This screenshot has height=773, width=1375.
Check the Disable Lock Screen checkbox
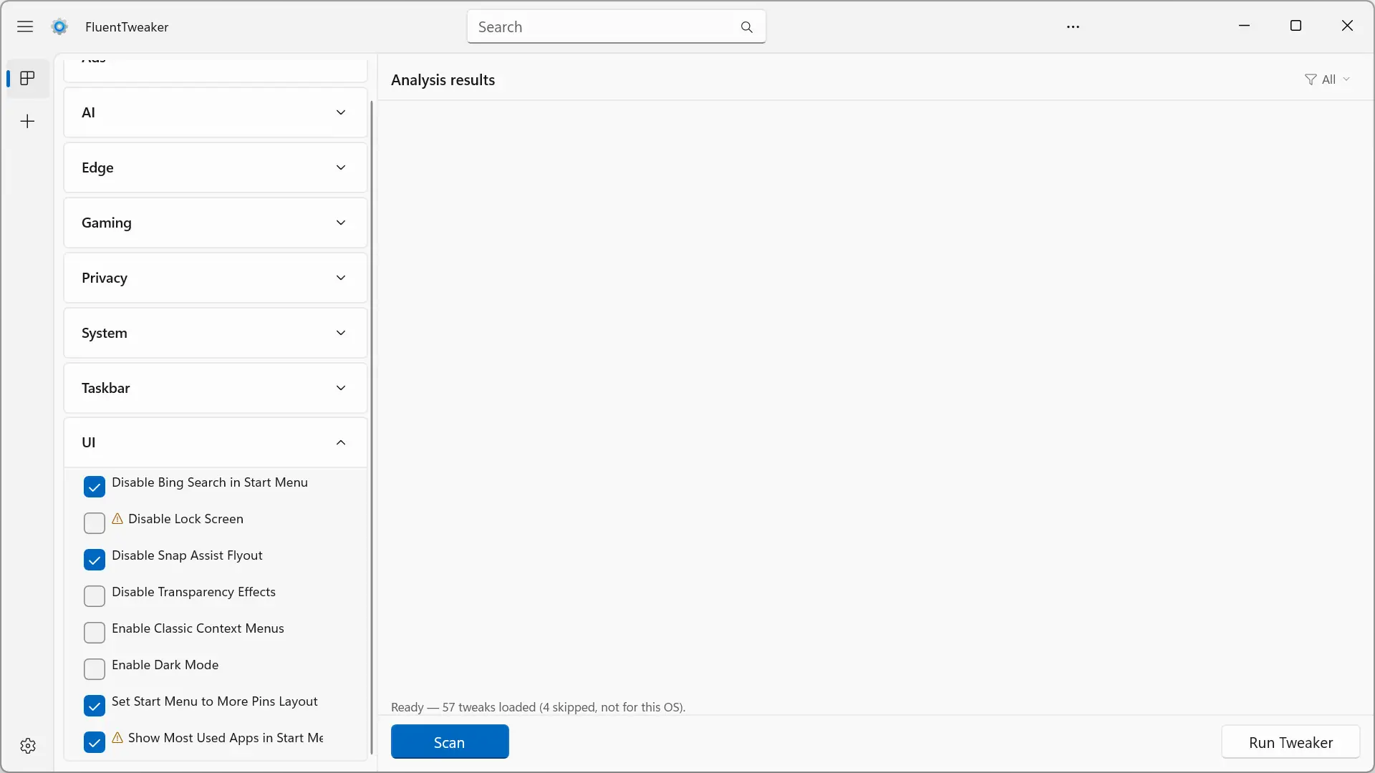tap(95, 523)
